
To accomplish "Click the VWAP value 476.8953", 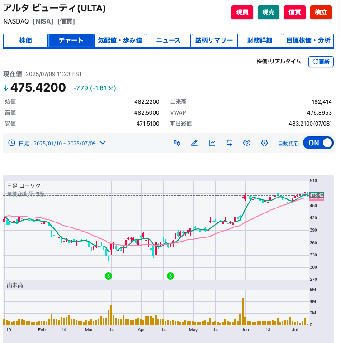I will click(319, 113).
